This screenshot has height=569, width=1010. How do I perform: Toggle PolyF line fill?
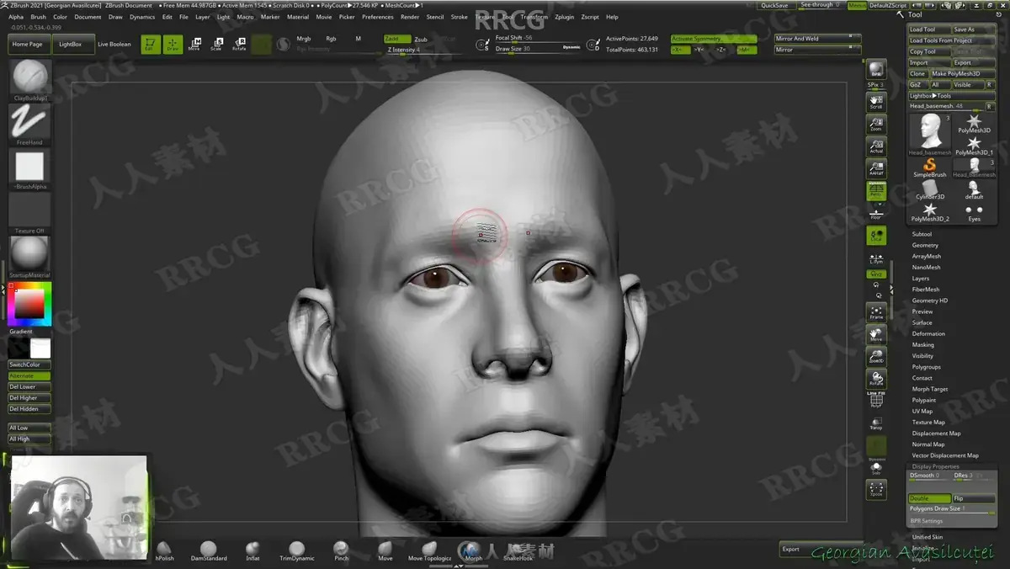click(x=876, y=400)
